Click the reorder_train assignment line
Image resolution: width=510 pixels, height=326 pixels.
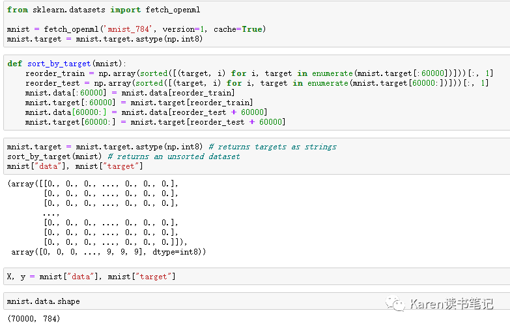tap(259, 73)
